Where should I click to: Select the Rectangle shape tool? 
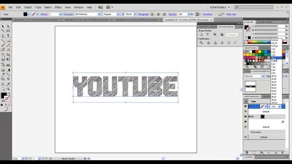click(8, 41)
